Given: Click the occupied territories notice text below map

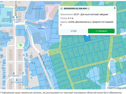Looking at the screenshot, I should (61, 93).
